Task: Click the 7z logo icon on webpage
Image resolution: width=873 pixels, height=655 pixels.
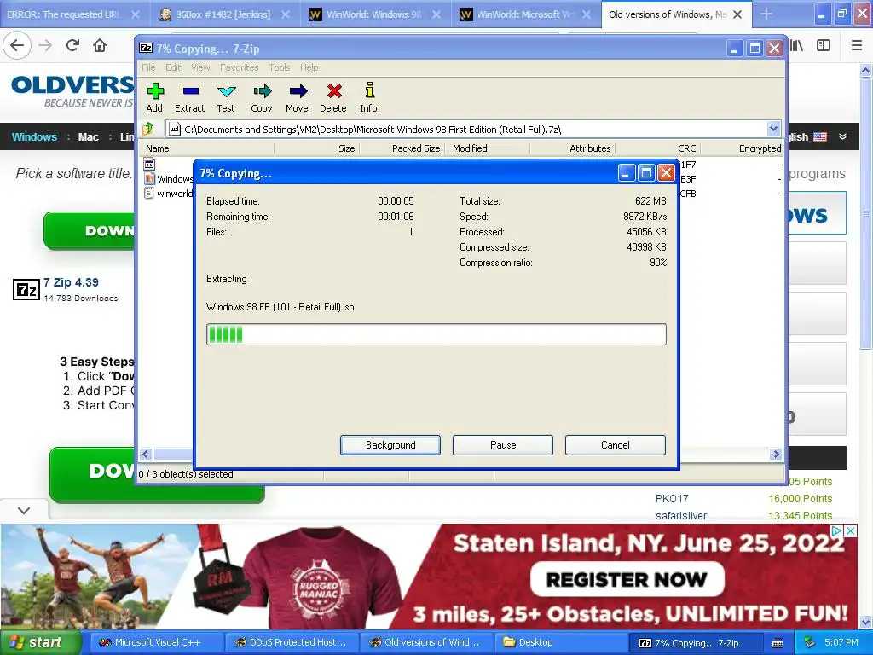Action: [26, 290]
